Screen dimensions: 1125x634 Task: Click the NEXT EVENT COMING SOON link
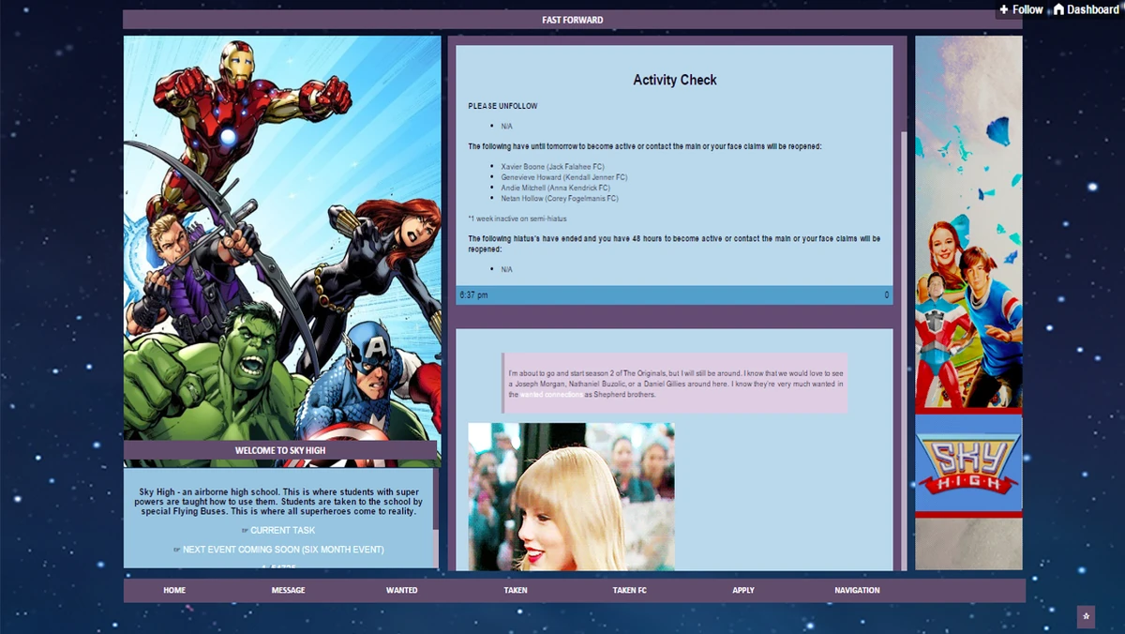(x=284, y=550)
